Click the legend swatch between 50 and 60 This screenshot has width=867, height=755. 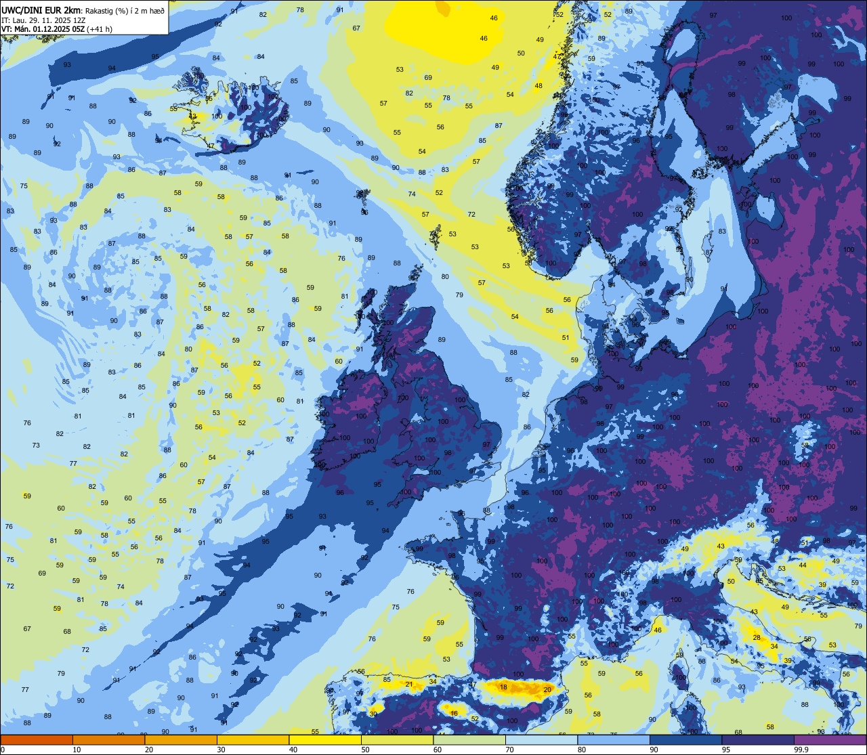397,739
